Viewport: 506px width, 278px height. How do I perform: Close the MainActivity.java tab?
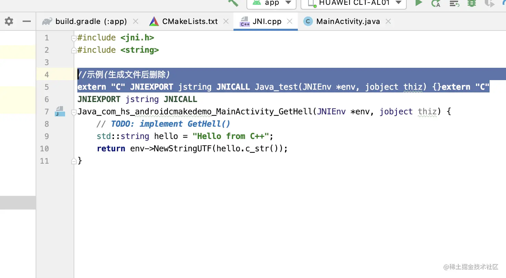click(x=388, y=22)
